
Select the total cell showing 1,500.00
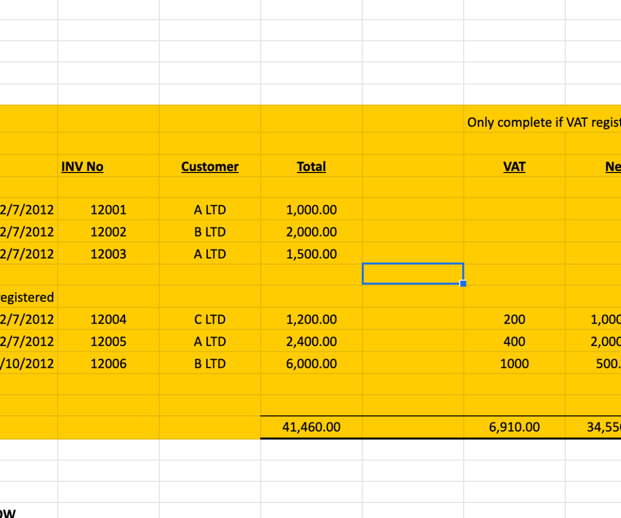tap(311, 254)
